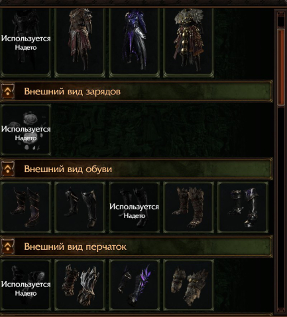This screenshot has width=287, height=317.
Task: Collapse the Внешний вид обуви section
Action: coord(8,169)
